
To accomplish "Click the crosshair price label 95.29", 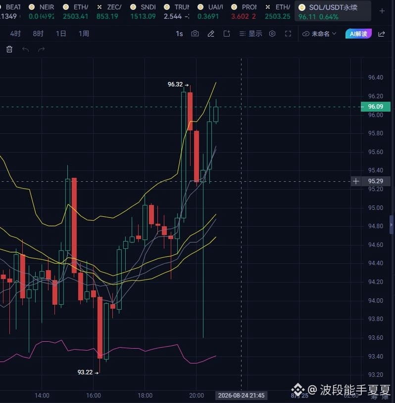I will 376,181.
